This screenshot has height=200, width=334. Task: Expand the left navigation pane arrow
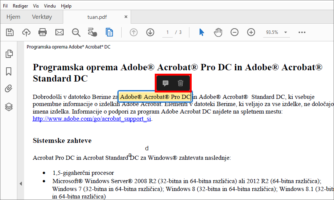(21, 183)
